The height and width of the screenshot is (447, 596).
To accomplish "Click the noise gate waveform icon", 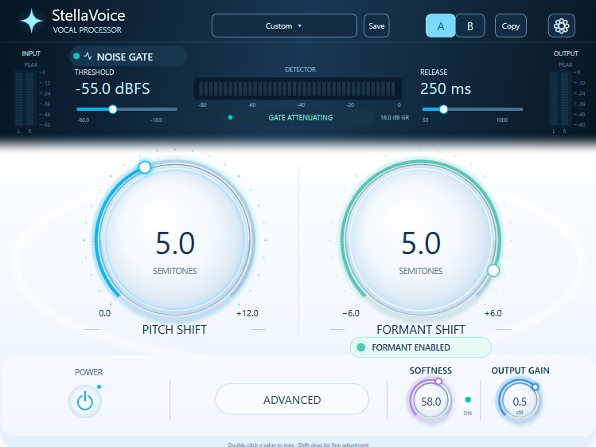I will pos(88,57).
